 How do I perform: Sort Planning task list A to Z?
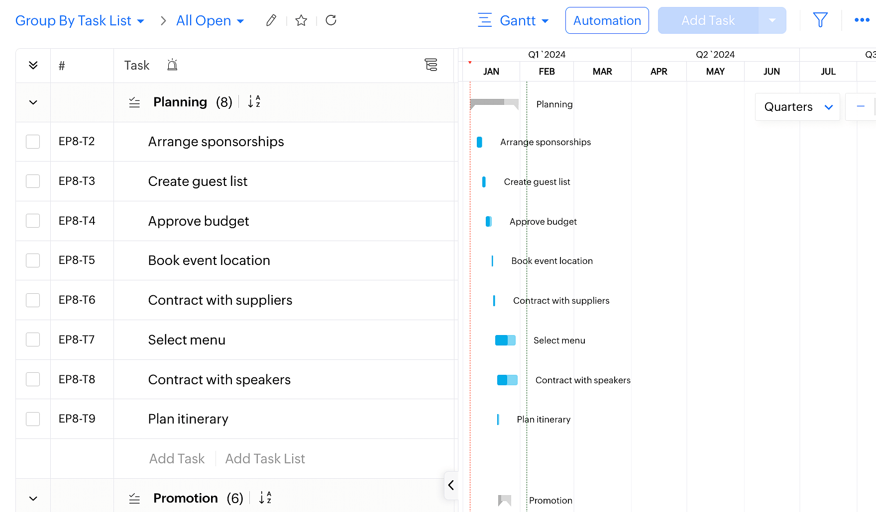pyautogui.click(x=254, y=102)
